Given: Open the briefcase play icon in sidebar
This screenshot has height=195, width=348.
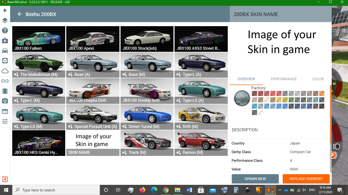Looking at the screenshot, I should (5, 41).
